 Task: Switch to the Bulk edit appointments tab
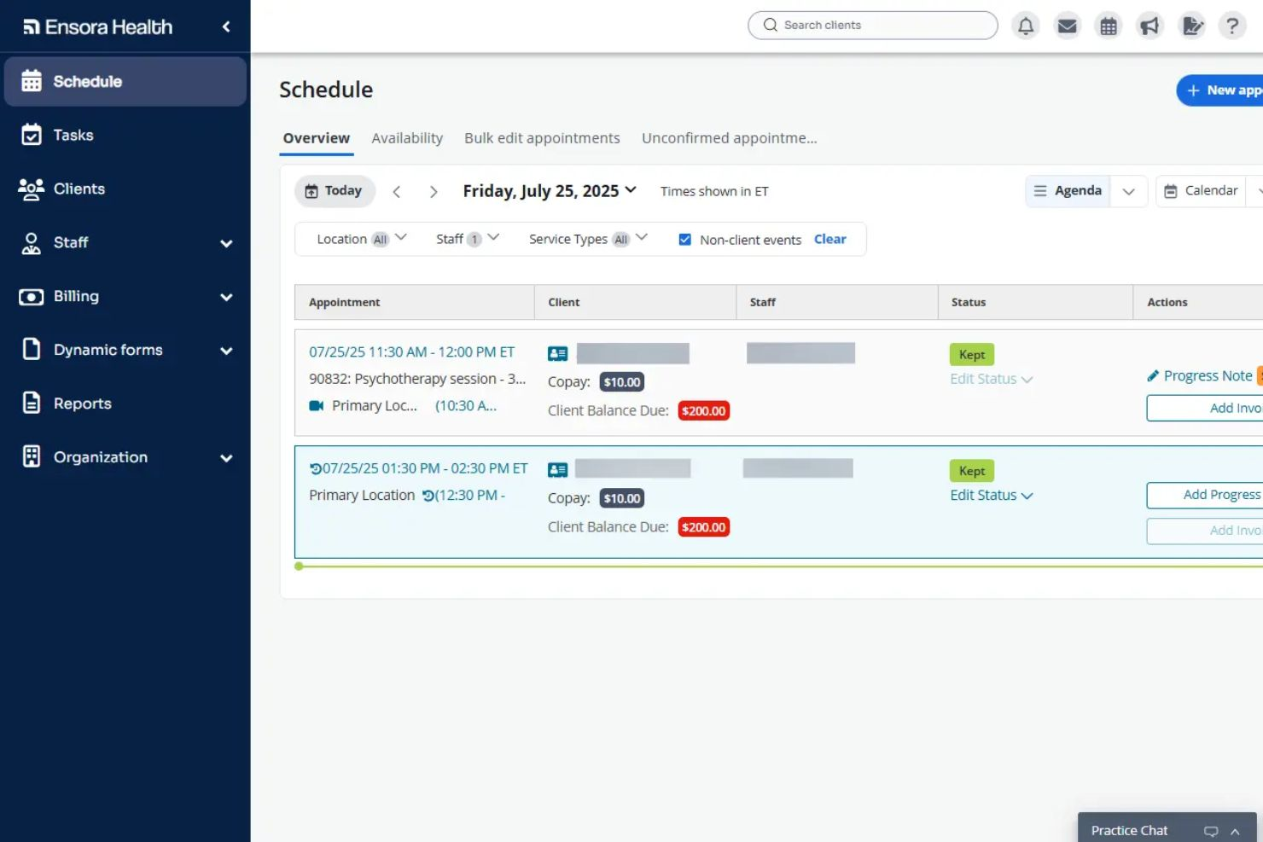pyautogui.click(x=542, y=138)
